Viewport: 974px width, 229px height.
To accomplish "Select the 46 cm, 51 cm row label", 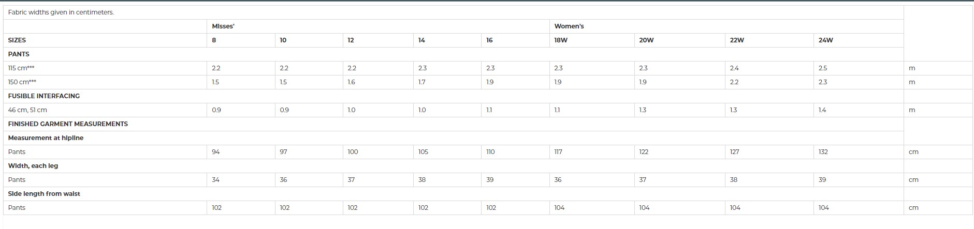I will click(27, 110).
